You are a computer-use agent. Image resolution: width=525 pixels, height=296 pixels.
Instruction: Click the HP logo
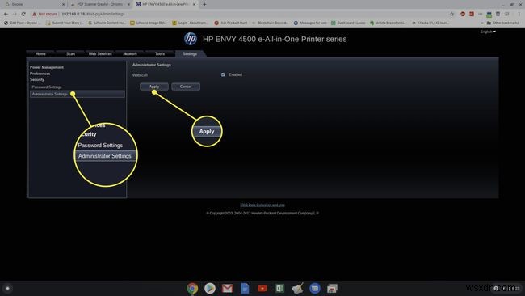click(191, 39)
